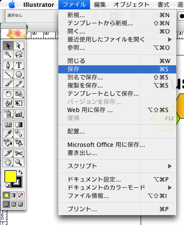This screenshot has width=184, height=225.
Task: Choose テンプレートから新規...
Action: 117,23
